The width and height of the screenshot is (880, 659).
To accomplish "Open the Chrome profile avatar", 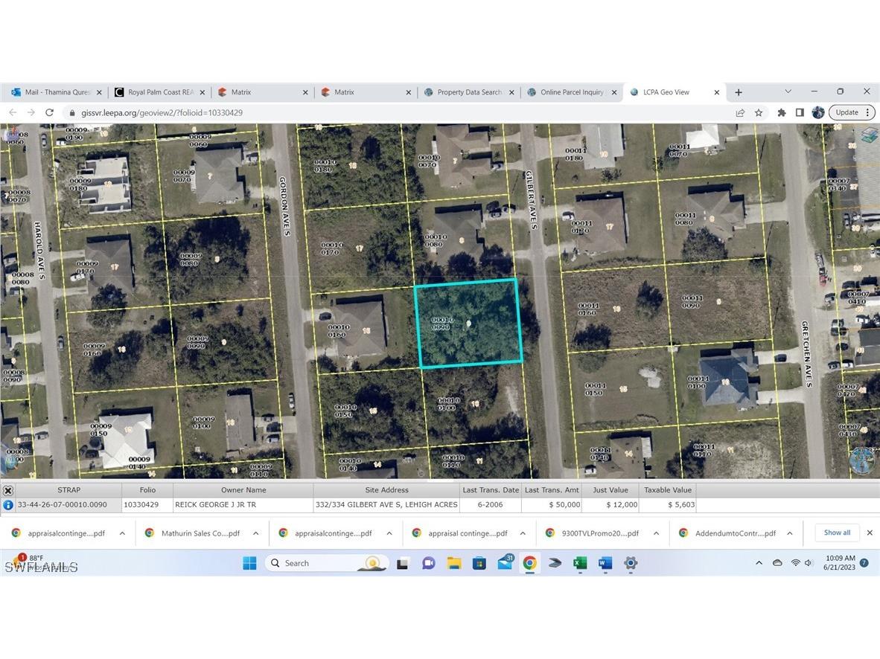I will 818,112.
